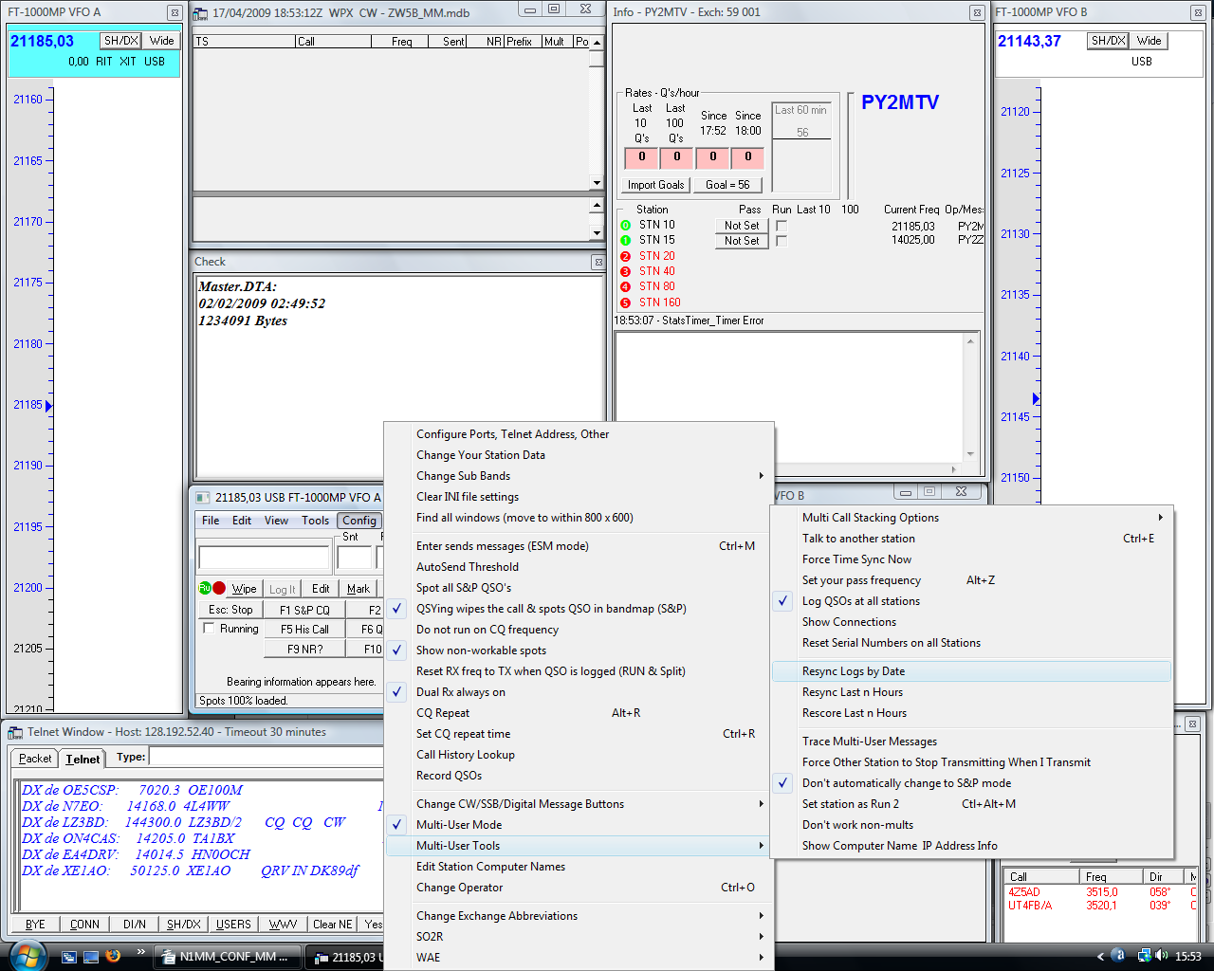Screen dimensions: 1214x971
Task: Click the red STN 20 status indicator
Action: [x=625, y=256]
